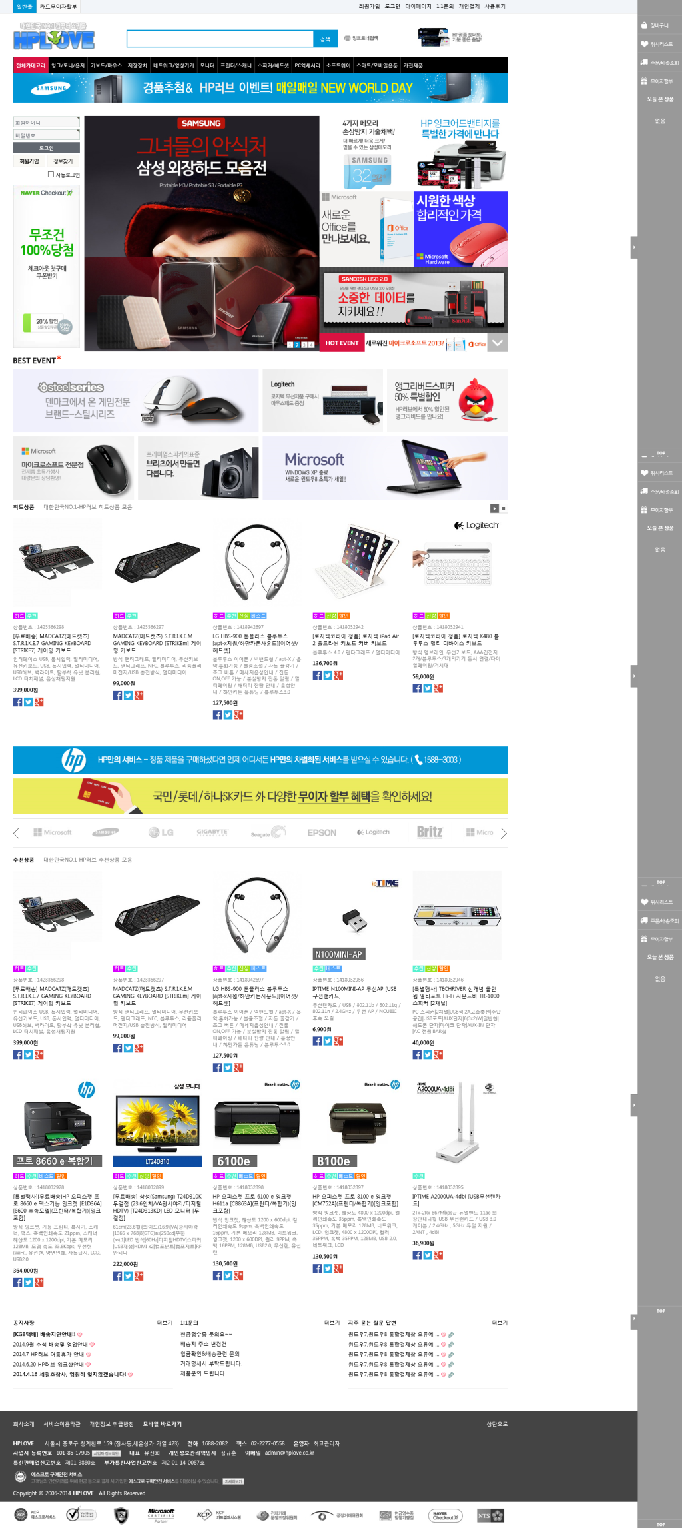682x1528 pixels.
Task: Click the NAVER Checkout logo in footer
Action: [x=445, y=1516]
